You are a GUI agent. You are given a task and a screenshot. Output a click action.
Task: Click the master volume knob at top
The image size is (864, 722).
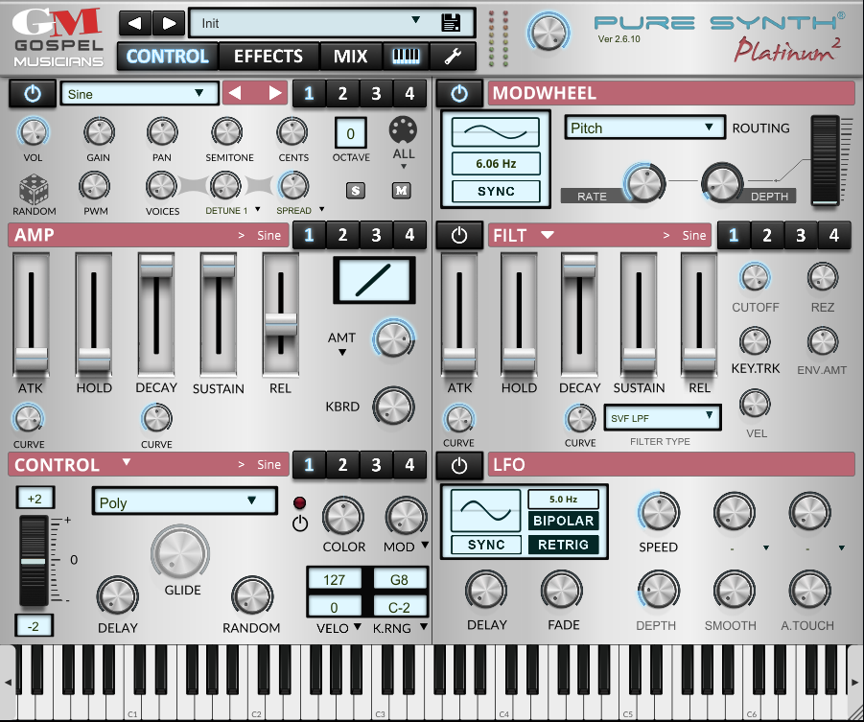point(549,32)
